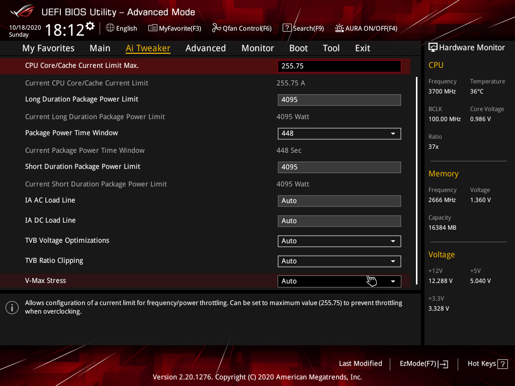Image resolution: width=515 pixels, height=386 pixels.
Task: Toggle AURA lighting icon
Action: (339, 28)
